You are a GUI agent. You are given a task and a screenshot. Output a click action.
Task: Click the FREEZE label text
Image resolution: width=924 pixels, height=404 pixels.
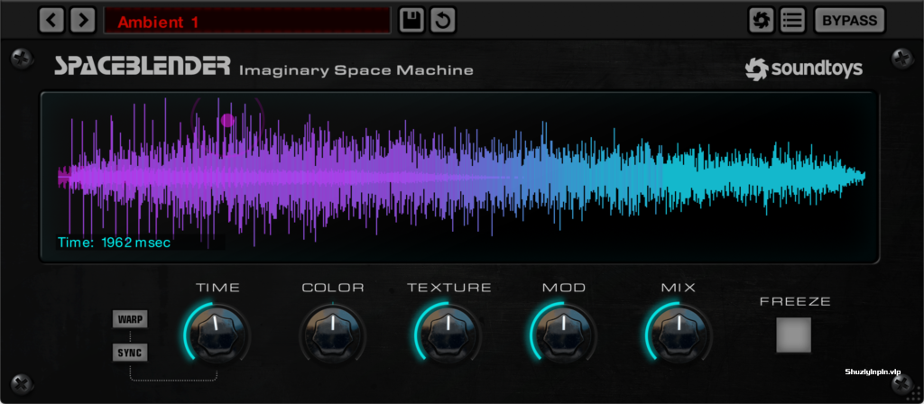coord(795,301)
